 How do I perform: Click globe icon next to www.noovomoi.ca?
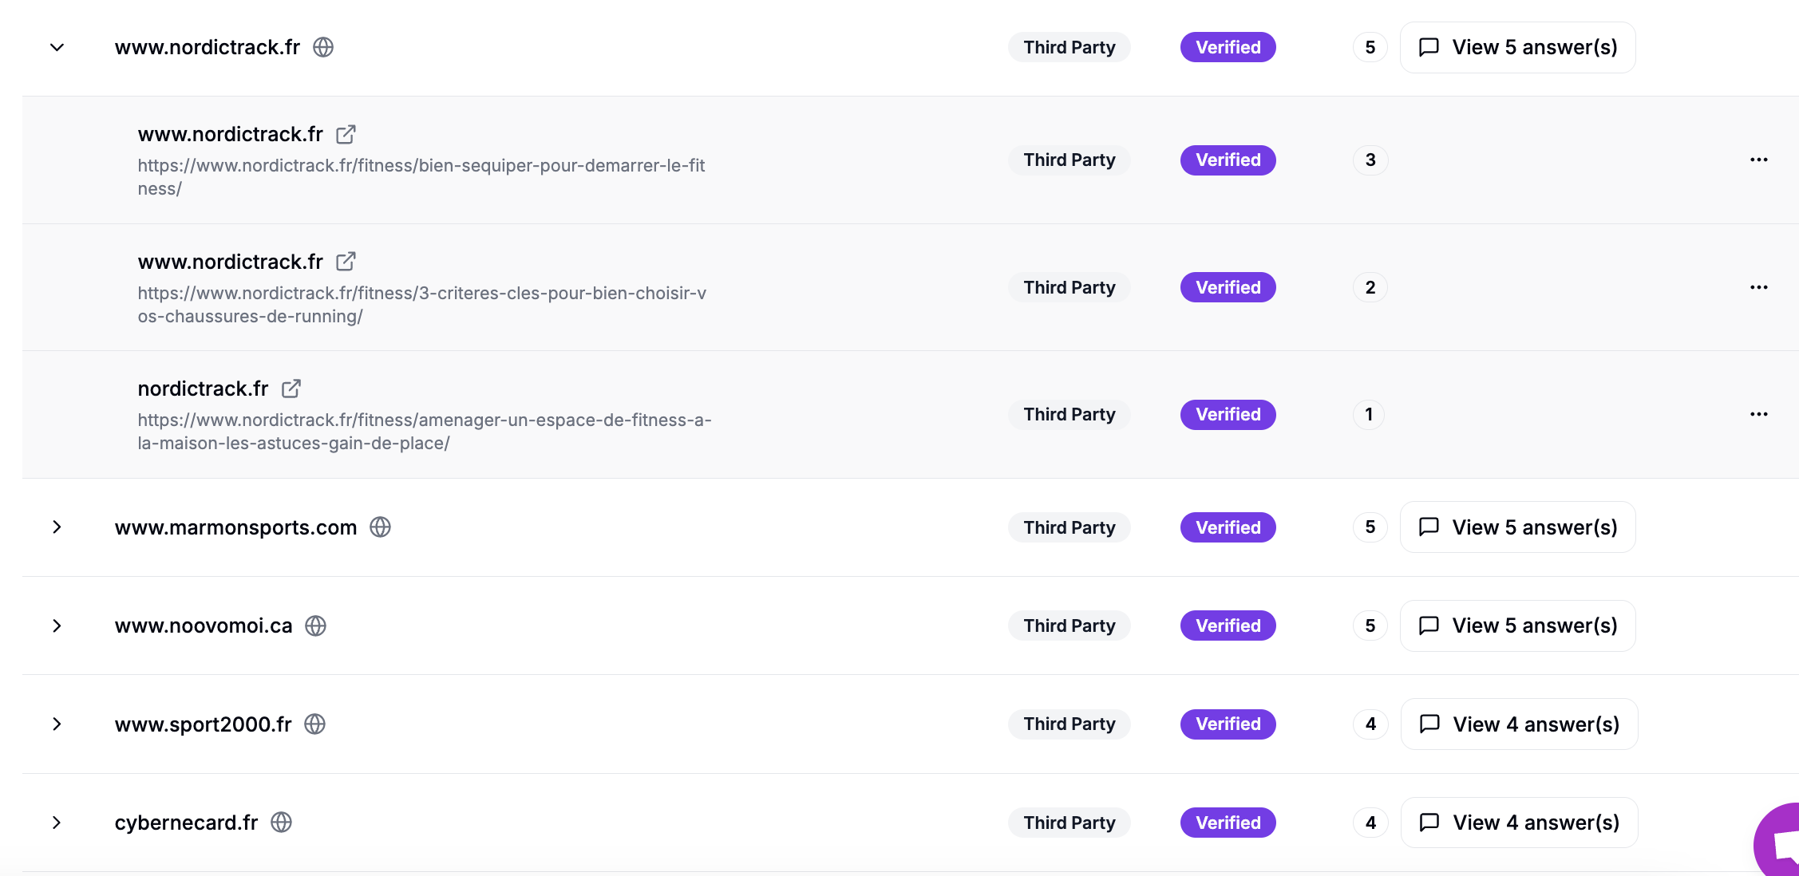tap(316, 626)
